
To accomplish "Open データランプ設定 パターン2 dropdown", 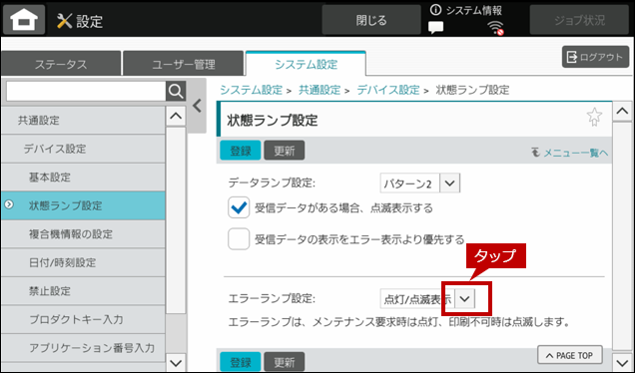I will tap(420, 184).
